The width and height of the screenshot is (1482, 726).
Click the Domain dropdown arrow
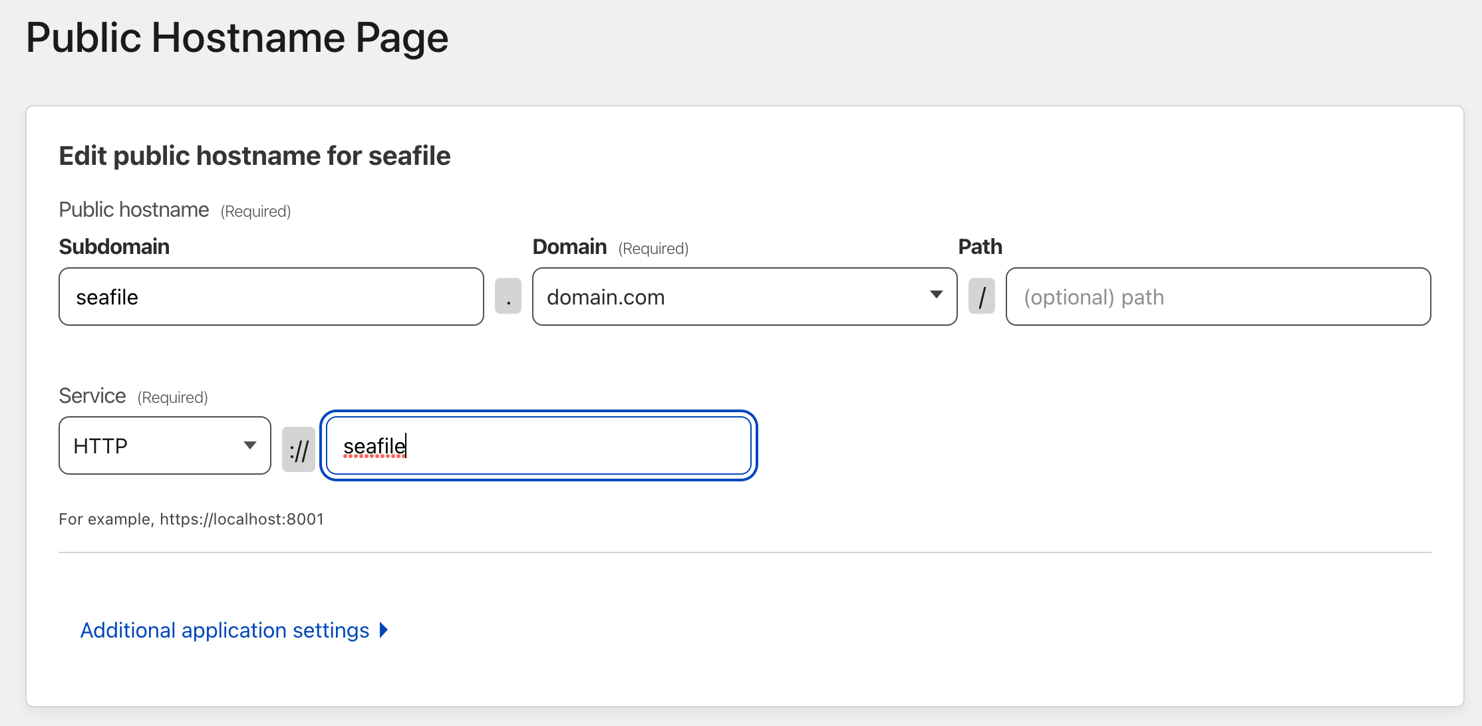[x=936, y=295]
